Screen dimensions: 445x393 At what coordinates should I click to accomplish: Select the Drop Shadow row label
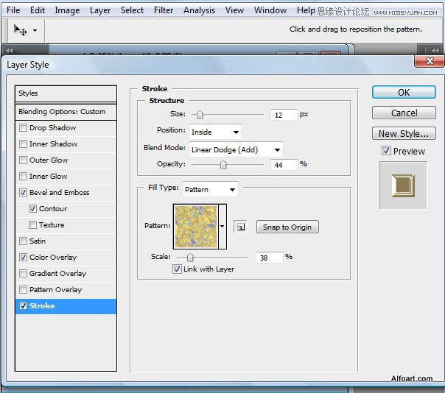coord(53,127)
